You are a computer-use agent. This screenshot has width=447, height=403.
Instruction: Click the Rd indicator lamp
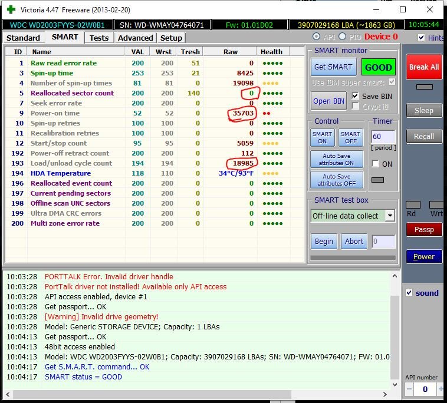point(413,205)
